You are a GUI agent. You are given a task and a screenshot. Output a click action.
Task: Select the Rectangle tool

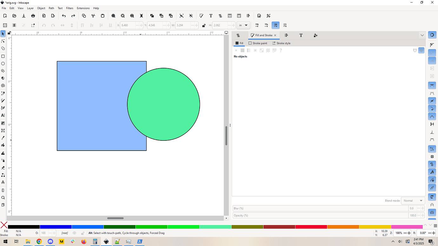(3, 56)
